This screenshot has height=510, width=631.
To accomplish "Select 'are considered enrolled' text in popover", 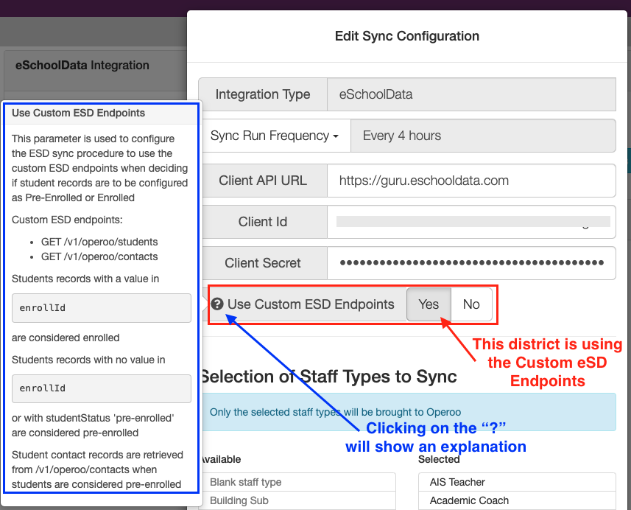I will pyautogui.click(x=66, y=338).
